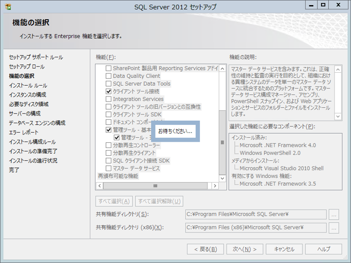351x263 pixels.
Task: Cancel setup with キャンセル button
Action: [284, 249]
